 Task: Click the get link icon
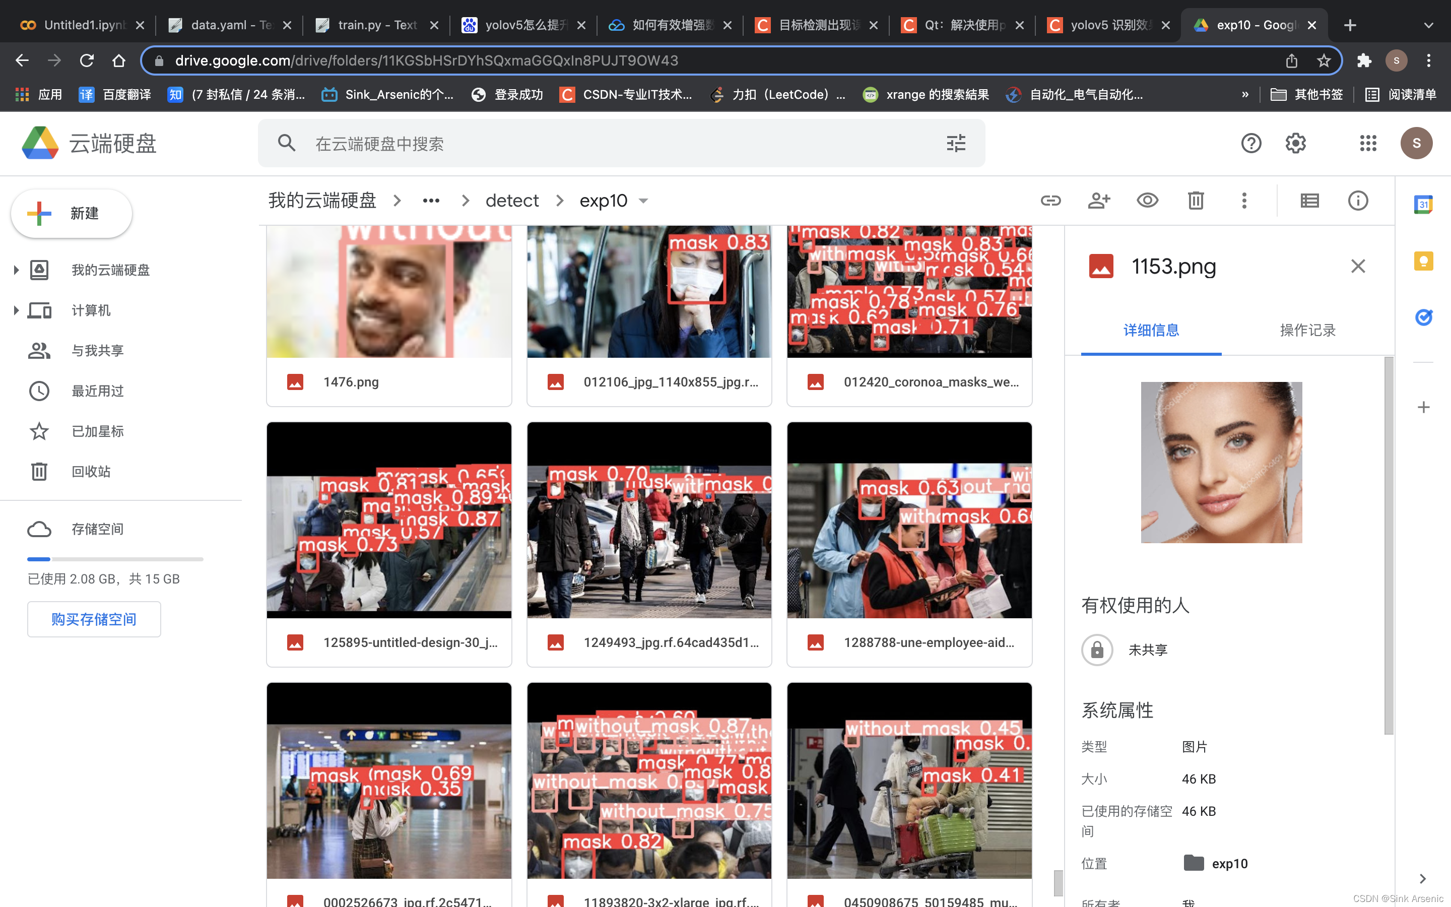tap(1050, 201)
